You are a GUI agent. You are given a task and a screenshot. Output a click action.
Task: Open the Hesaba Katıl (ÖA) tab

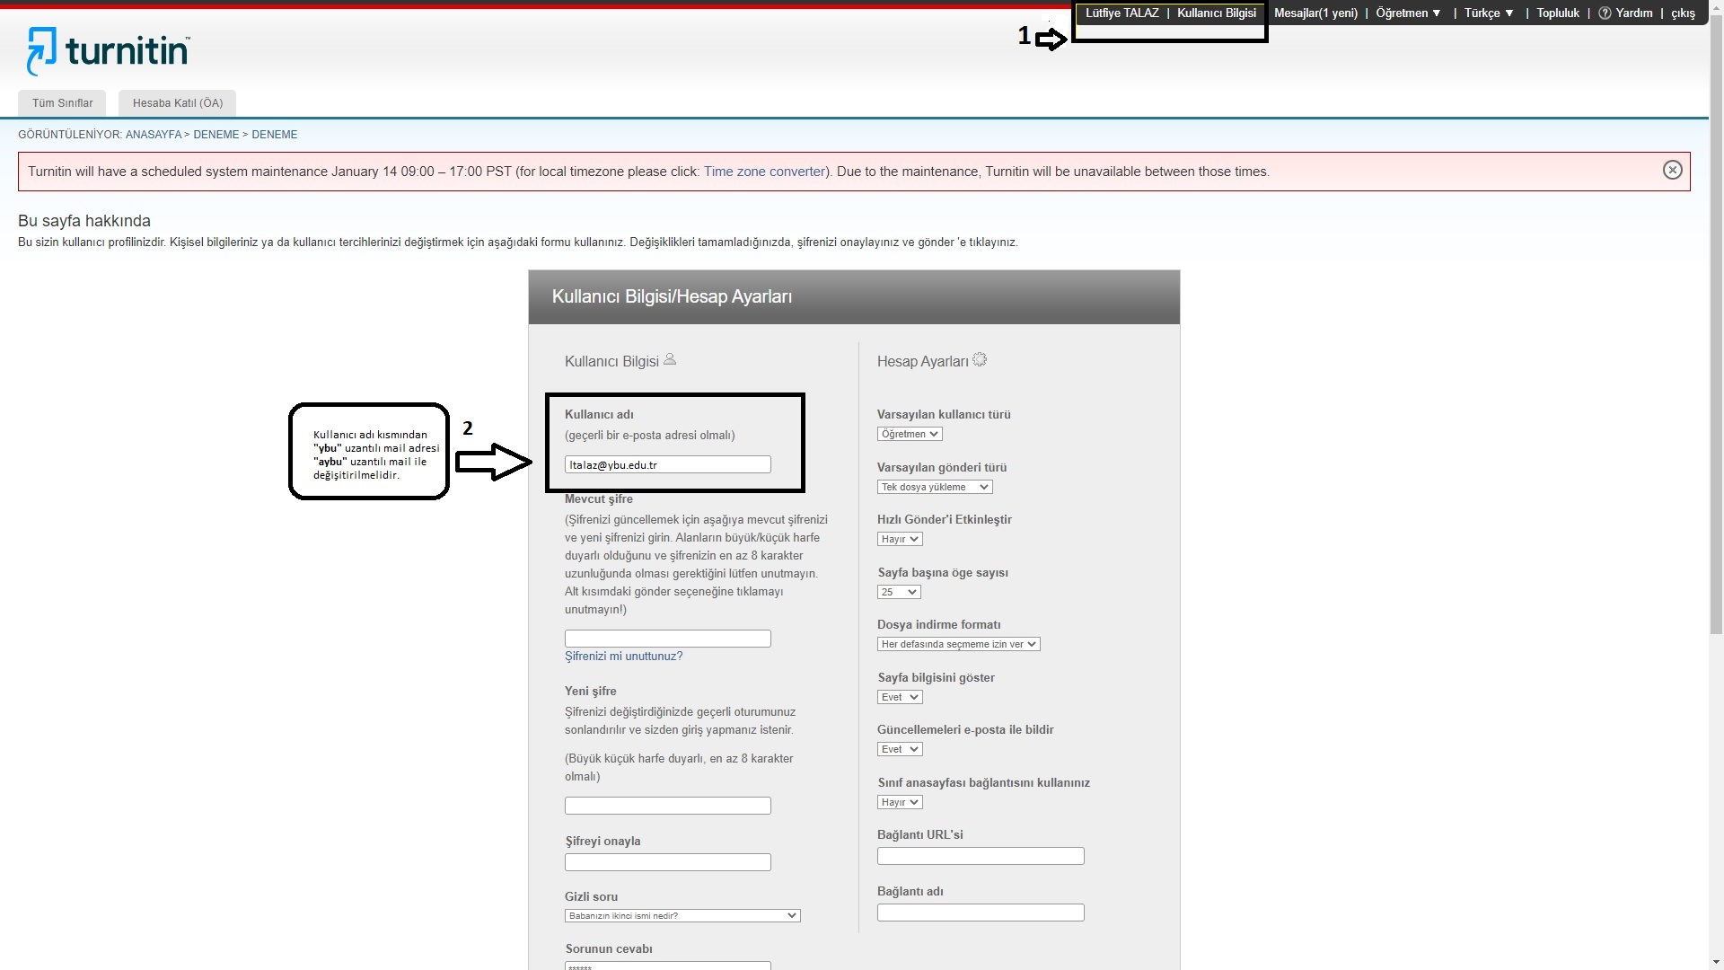177,103
